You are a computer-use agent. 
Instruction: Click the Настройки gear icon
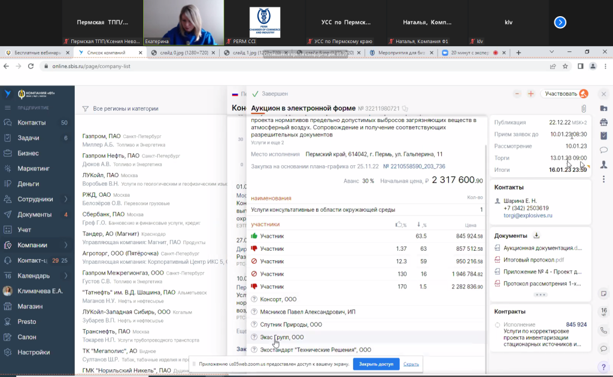click(8, 352)
